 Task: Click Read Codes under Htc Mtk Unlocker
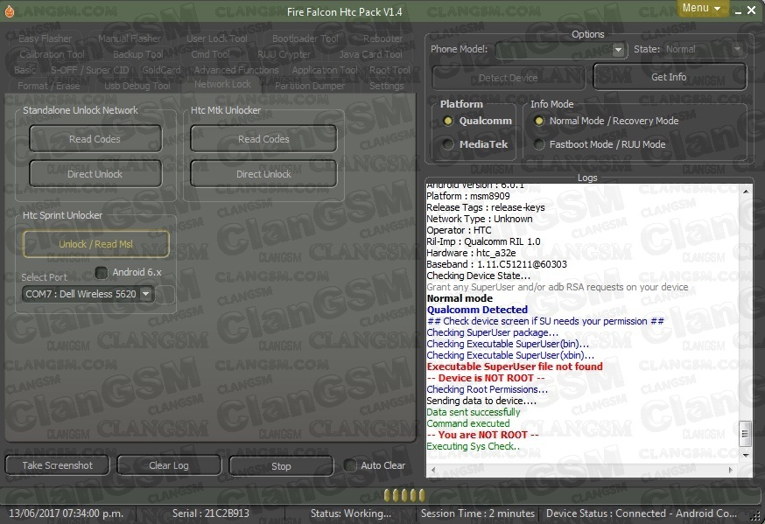point(263,139)
